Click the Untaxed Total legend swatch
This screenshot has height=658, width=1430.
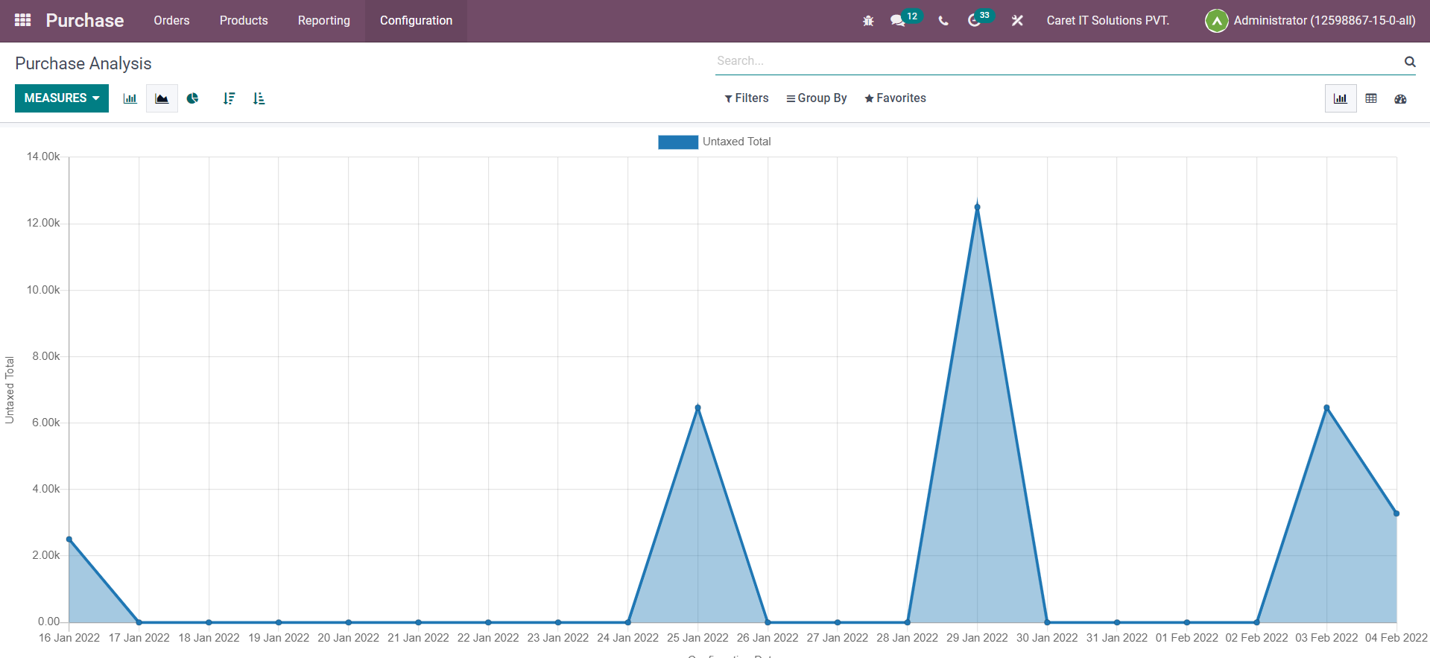point(677,142)
